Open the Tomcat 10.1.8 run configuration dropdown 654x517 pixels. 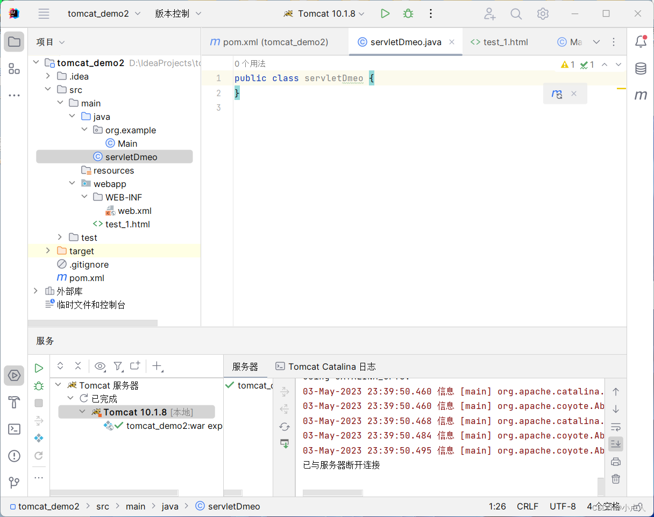323,13
